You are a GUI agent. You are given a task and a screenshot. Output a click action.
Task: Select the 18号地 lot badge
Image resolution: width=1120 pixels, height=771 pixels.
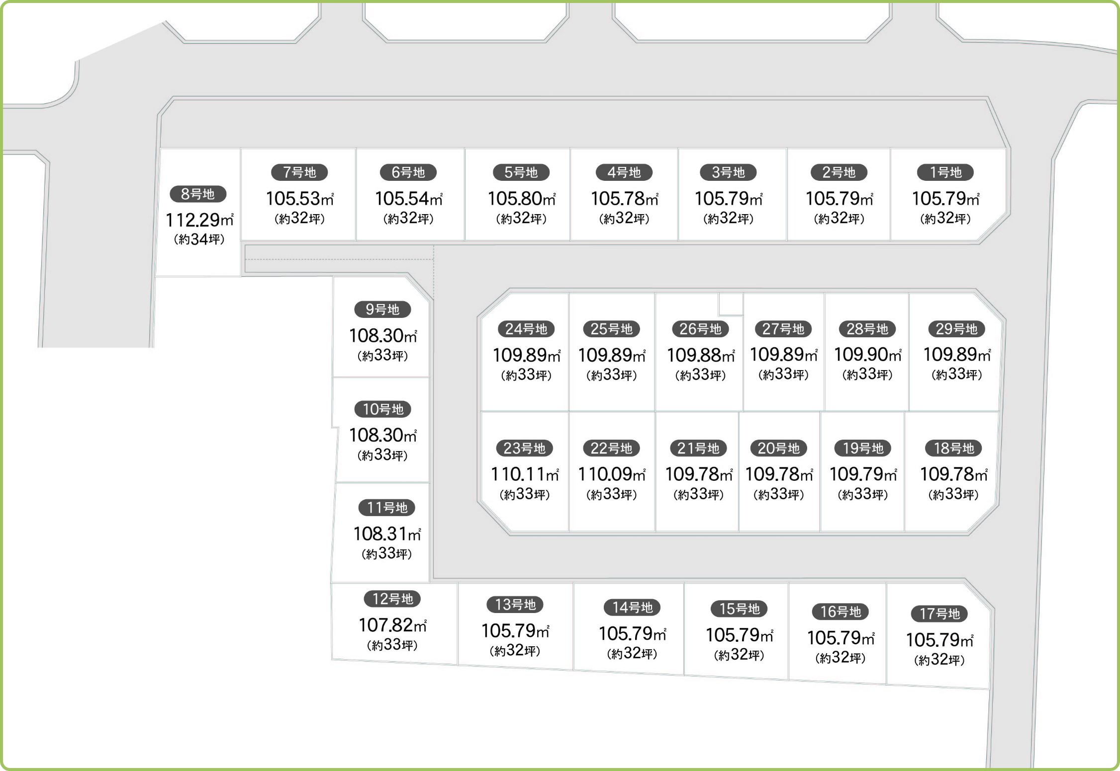pyautogui.click(x=953, y=448)
